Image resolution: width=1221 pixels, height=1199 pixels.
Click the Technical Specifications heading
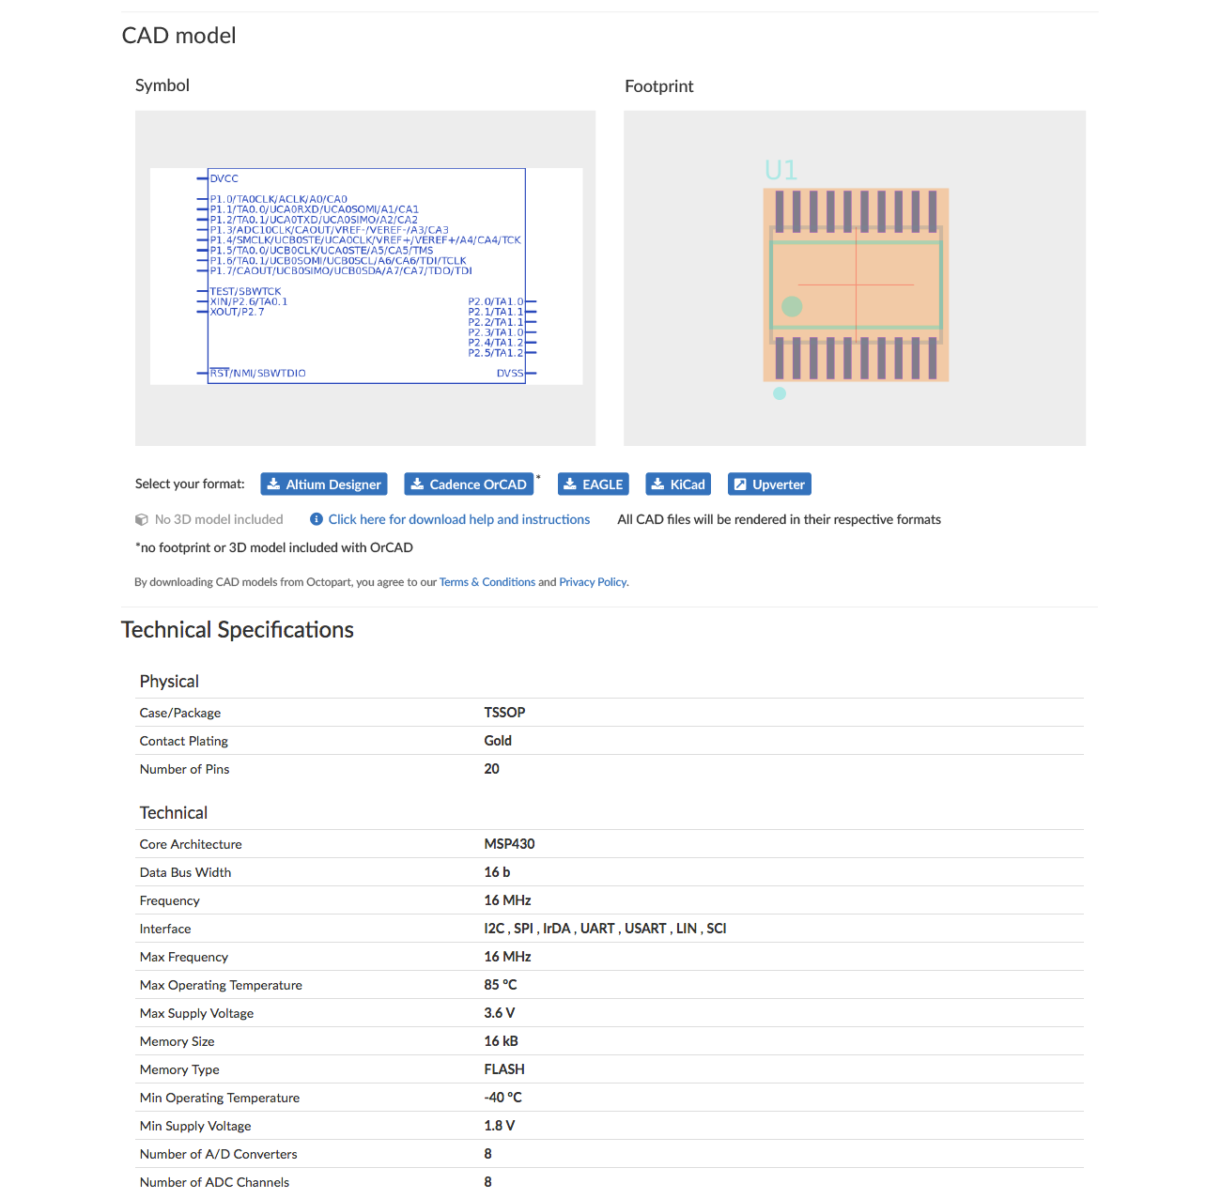pyautogui.click(x=238, y=630)
